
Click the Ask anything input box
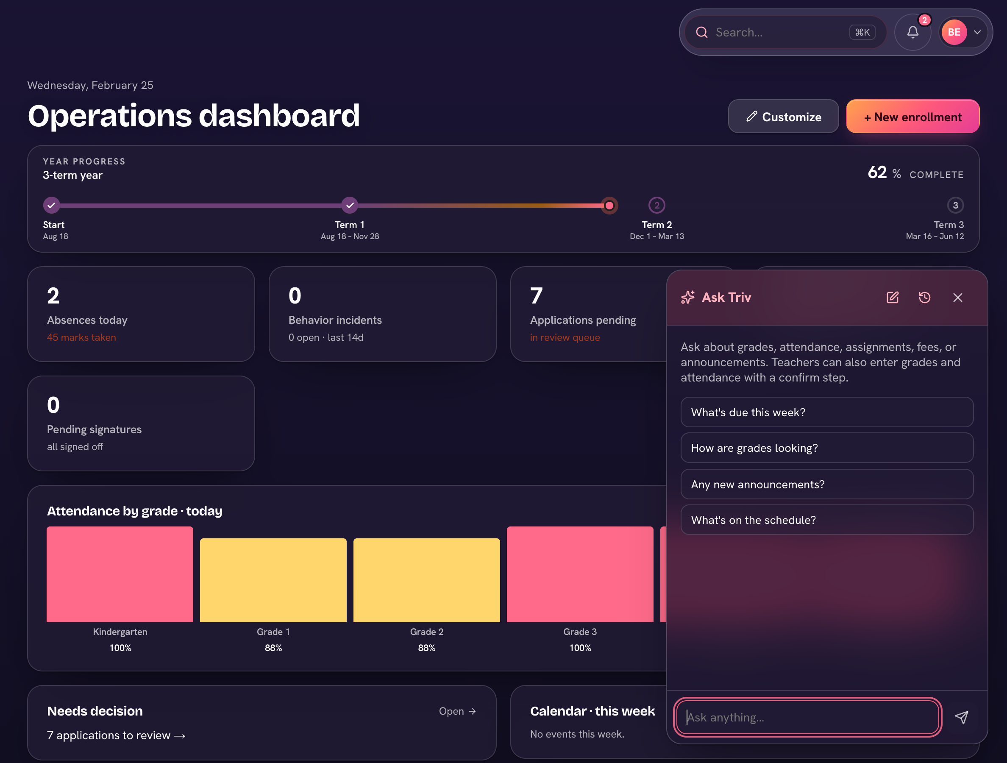[808, 717]
